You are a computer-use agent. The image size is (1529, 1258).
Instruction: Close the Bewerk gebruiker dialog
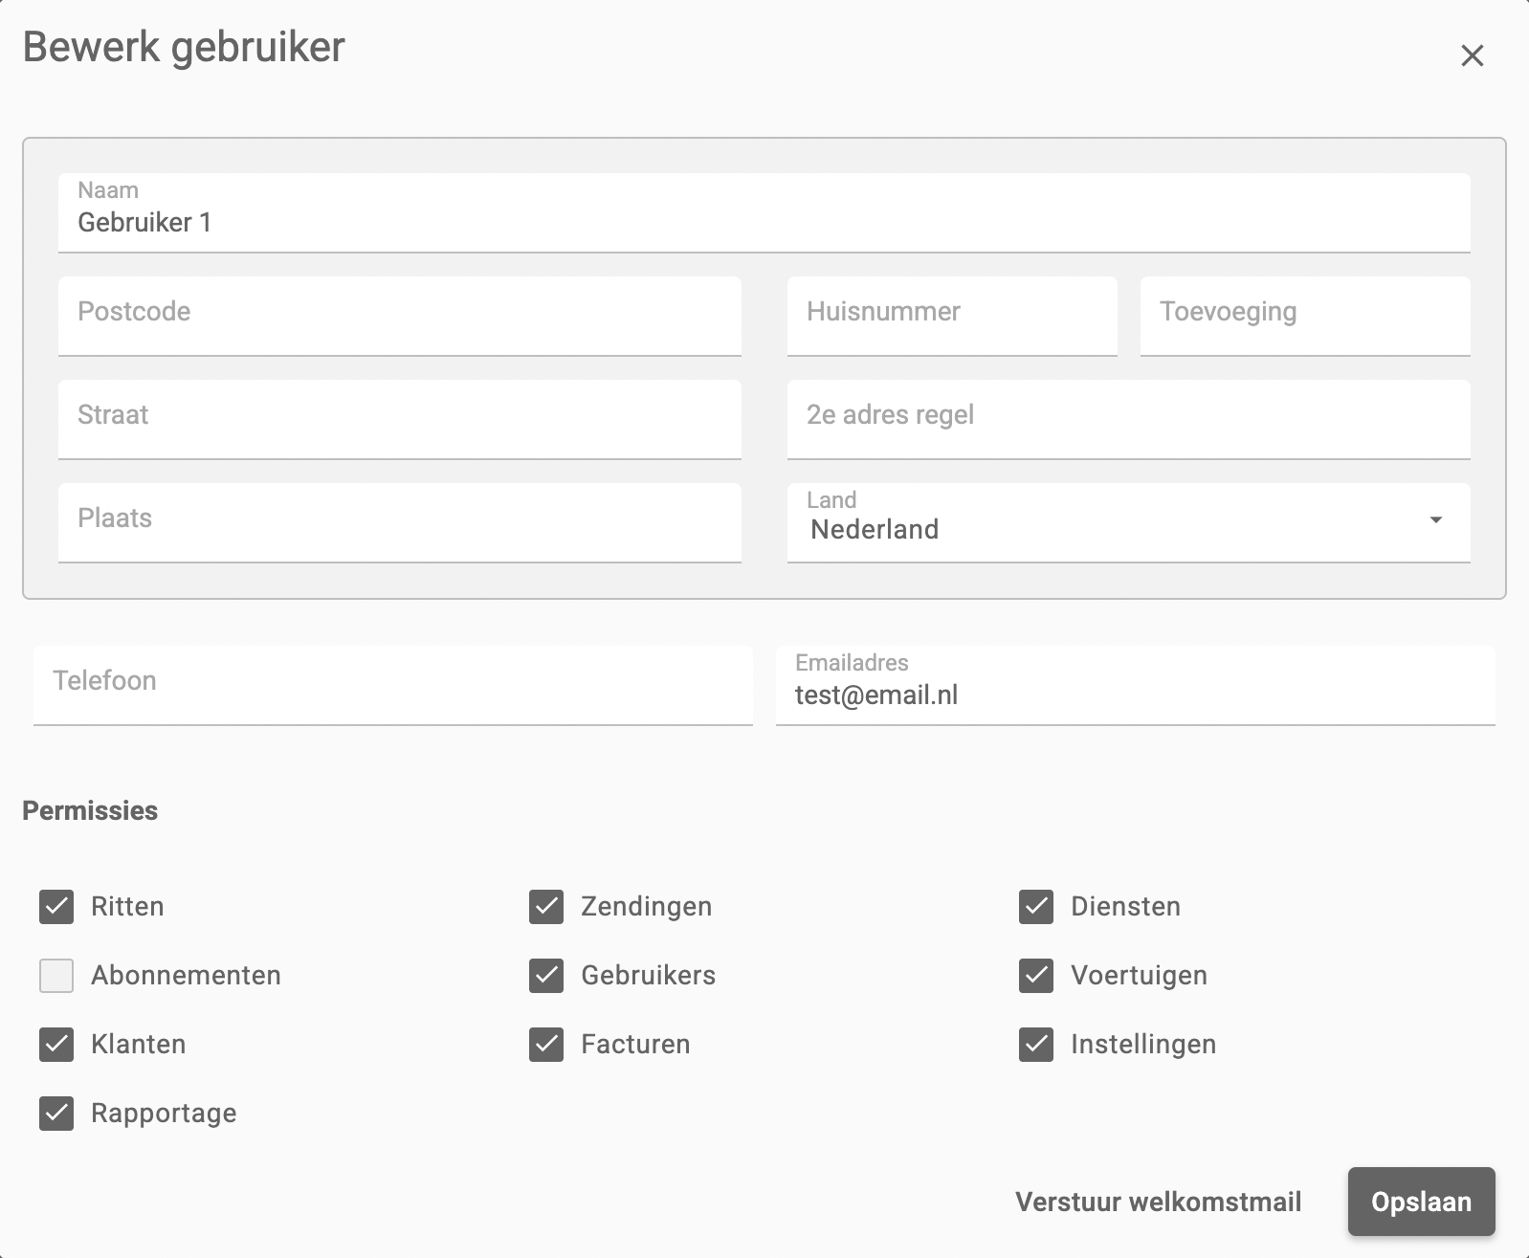click(1472, 55)
